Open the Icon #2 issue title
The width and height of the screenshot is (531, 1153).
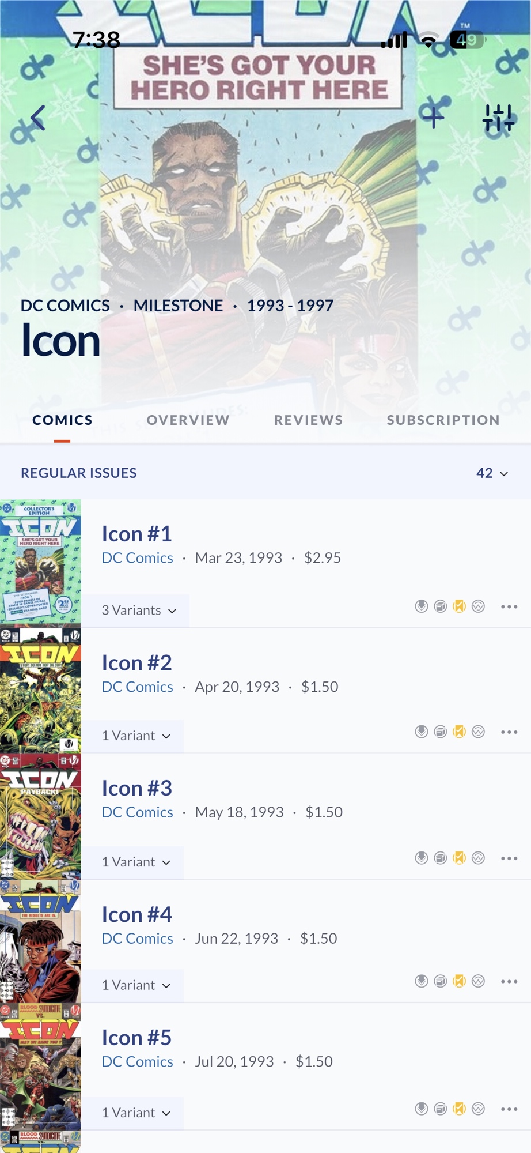tap(137, 663)
